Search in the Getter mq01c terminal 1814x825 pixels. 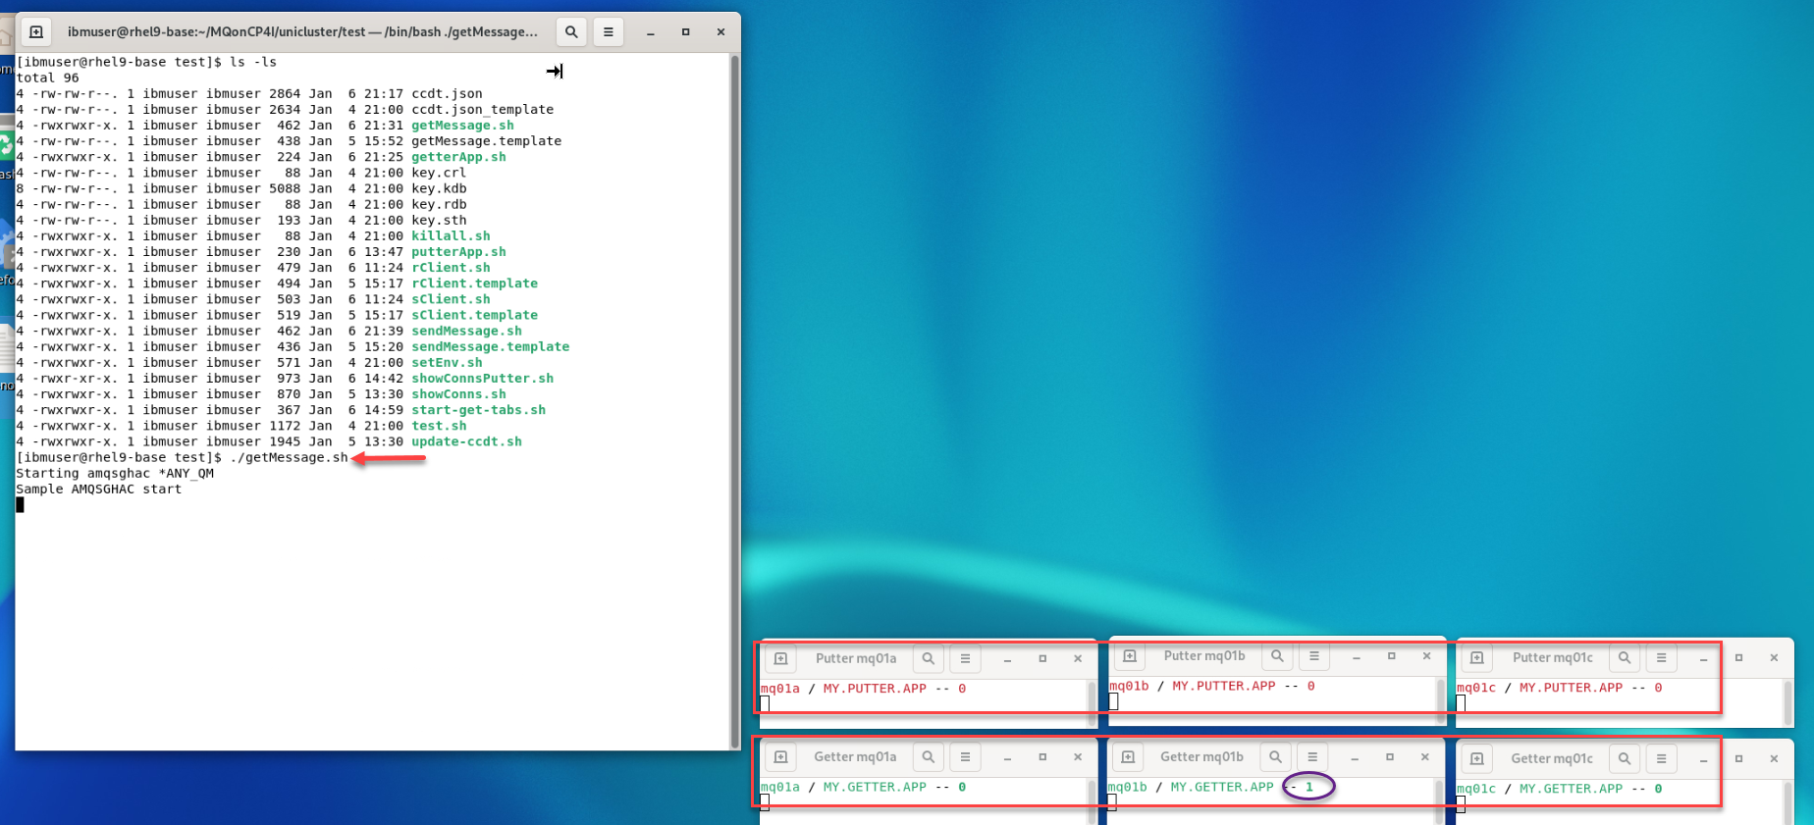[1625, 759]
